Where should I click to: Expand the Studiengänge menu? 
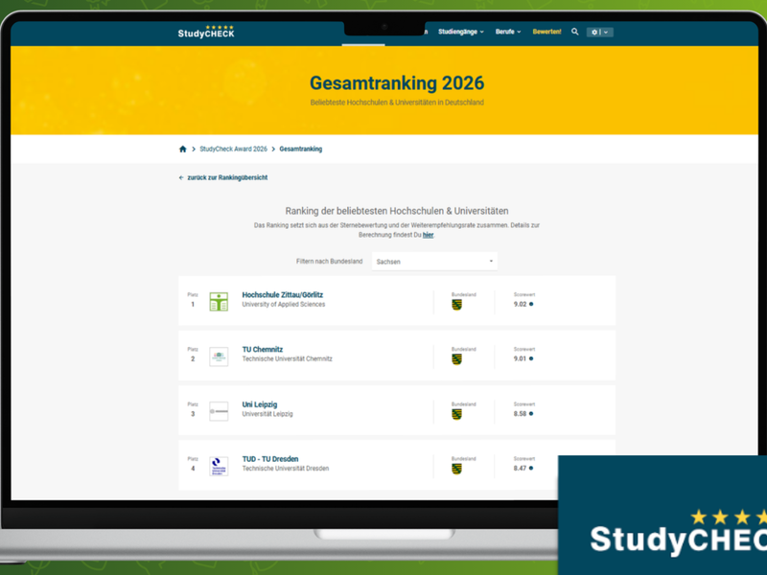pyautogui.click(x=460, y=32)
